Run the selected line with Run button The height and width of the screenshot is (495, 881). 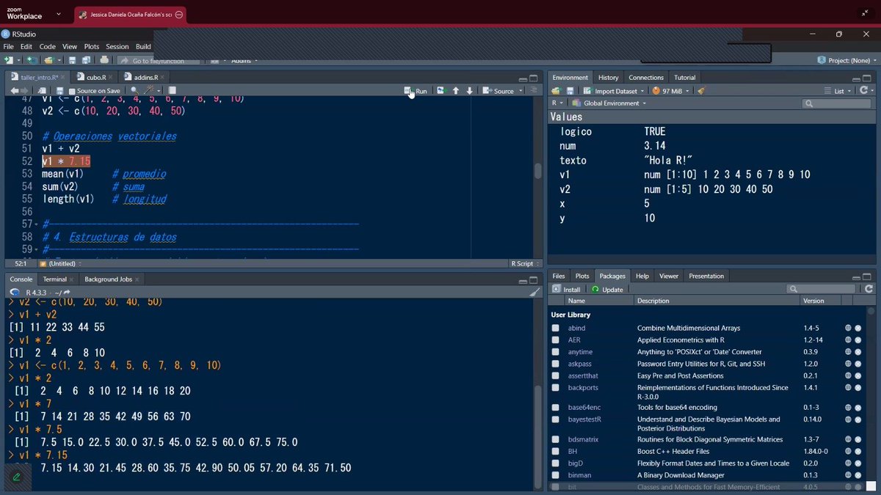coord(416,91)
